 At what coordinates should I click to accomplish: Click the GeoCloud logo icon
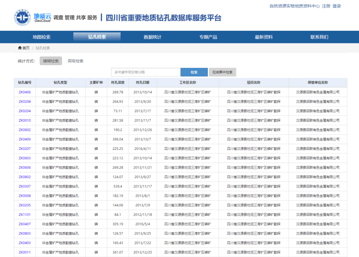coord(22,17)
